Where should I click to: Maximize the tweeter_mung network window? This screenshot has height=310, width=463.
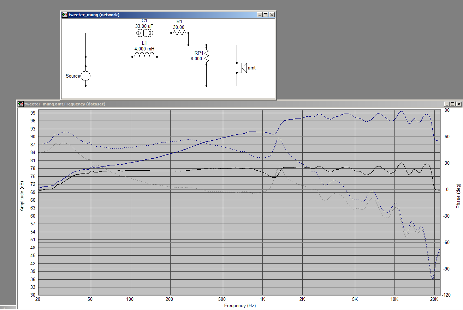pyautogui.click(x=265, y=15)
